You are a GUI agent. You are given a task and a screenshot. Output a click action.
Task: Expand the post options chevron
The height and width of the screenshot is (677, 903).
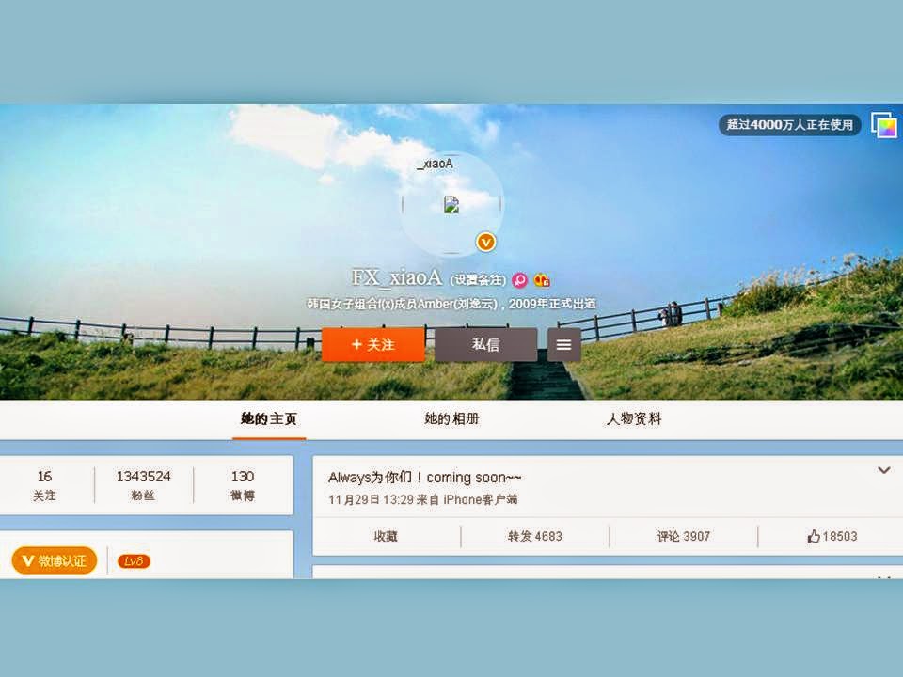point(884,470)
